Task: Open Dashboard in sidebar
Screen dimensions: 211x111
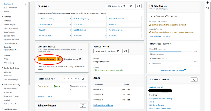Action: pyautogui.click(x=8, y=4)
